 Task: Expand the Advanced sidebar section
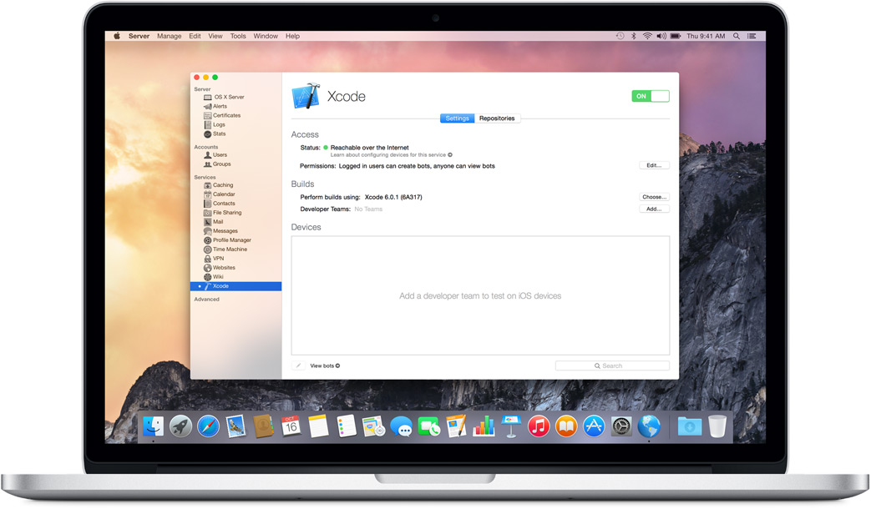pyautogui.click(x=206, y=300)
